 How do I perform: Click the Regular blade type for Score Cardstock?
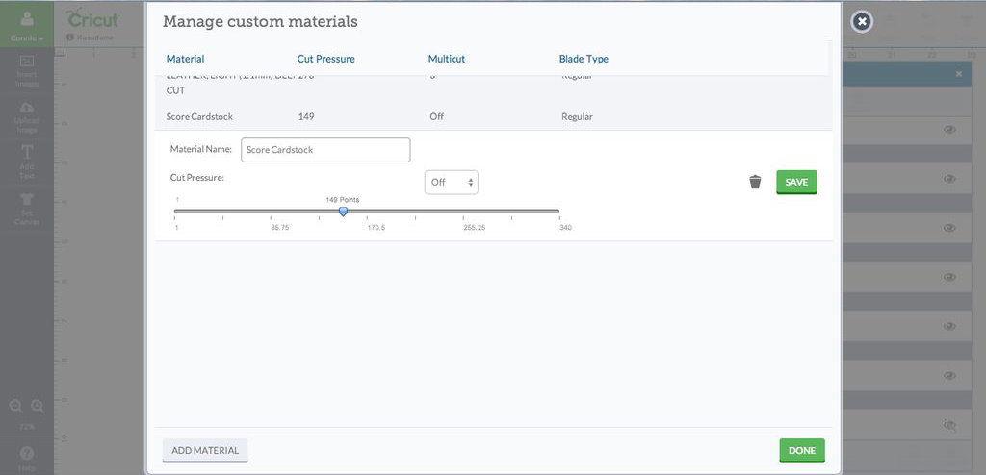(x=578, y=117)
